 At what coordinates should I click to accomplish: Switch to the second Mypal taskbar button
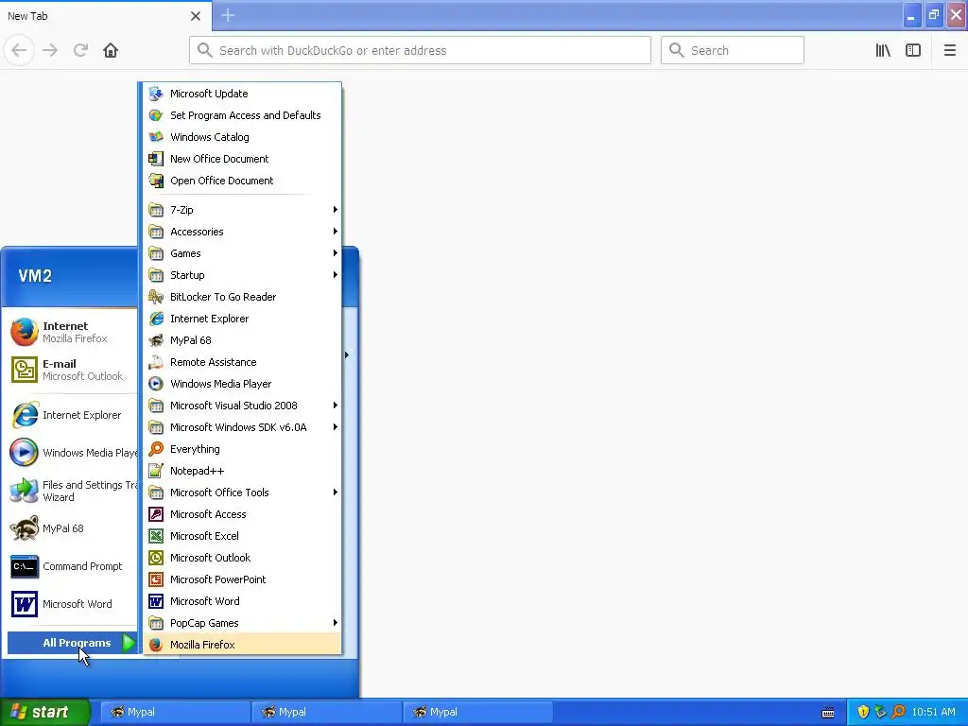click(x=326, y=712)
